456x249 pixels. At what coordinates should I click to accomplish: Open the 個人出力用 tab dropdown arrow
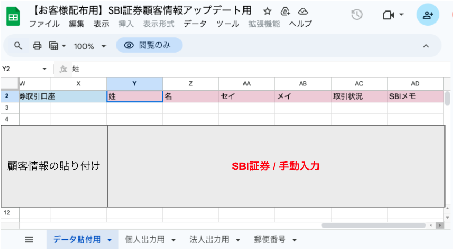click(174, 240)
